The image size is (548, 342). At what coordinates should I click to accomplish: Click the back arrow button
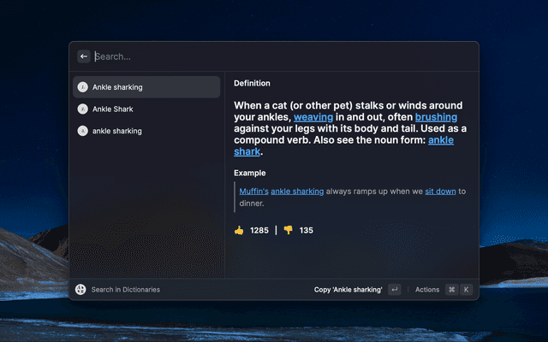pyautogui.click(x=84, y=56)
